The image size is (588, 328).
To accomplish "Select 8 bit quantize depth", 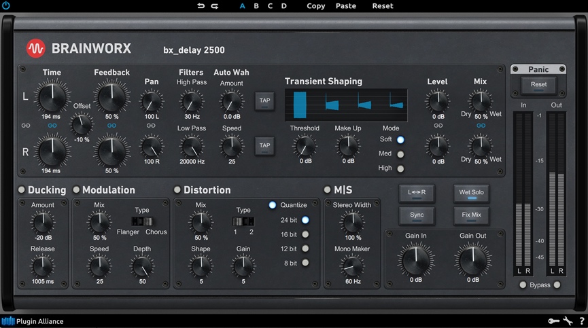I will coord(306,263).
